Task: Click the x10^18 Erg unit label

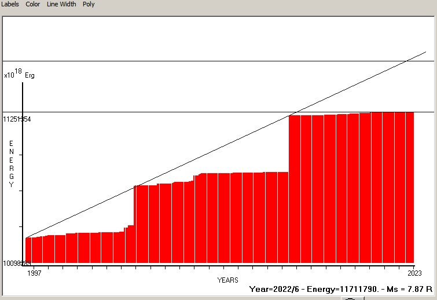Action: pos(19,74)
